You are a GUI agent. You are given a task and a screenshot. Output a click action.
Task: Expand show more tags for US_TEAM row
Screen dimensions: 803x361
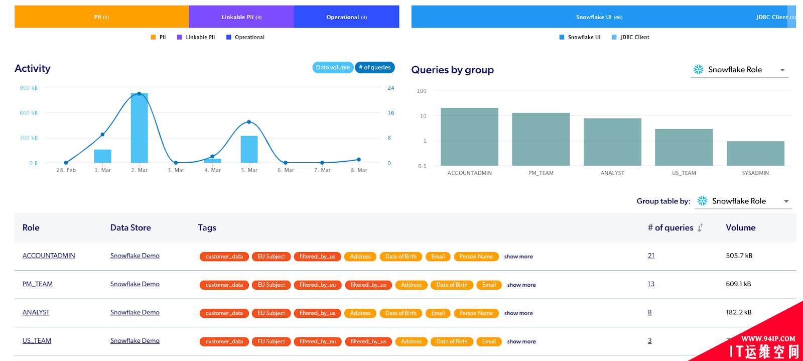(521, 341)
